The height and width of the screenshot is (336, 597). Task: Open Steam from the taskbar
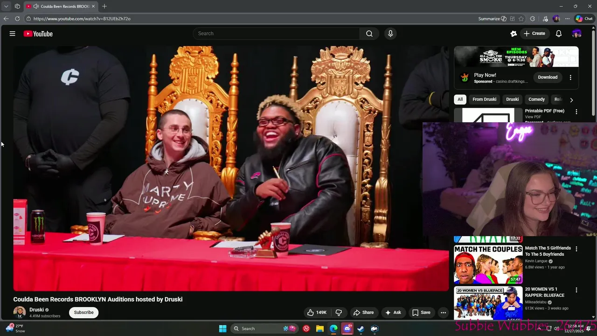click(x=361, y=329)
